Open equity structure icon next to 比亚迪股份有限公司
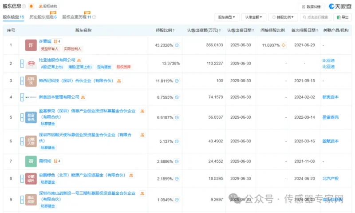Viewport: 355px width, 213px height. [79, 60]
